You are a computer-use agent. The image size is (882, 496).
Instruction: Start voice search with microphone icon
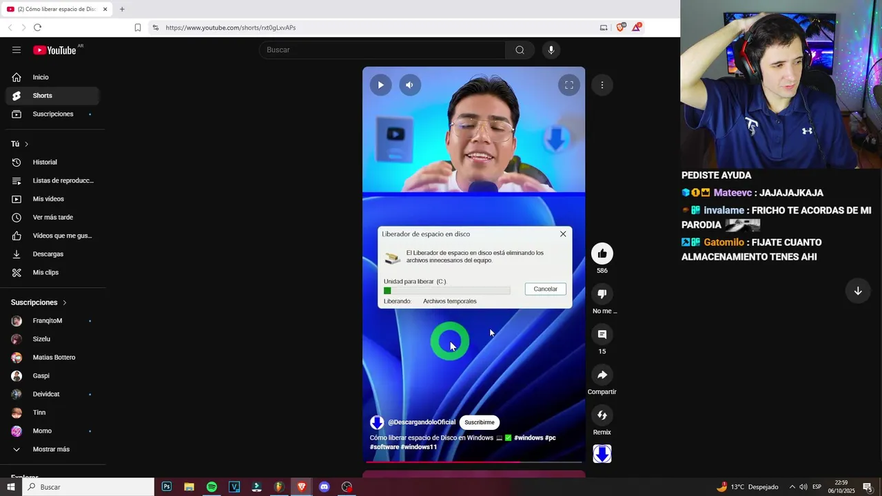pyautogui.click(x=551, y=50)
